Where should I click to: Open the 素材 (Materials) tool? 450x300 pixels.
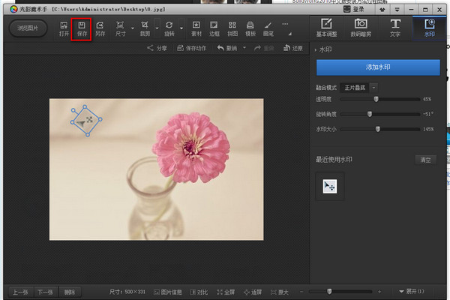point(196,28)
